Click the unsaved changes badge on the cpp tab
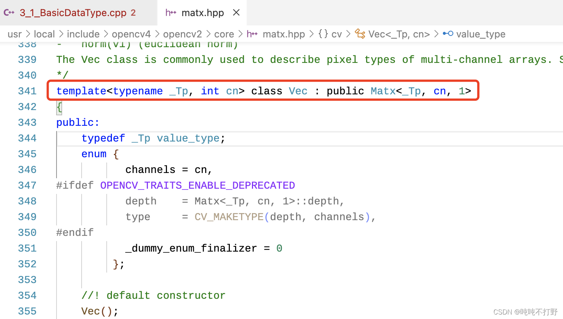 (x=133, y=12)
